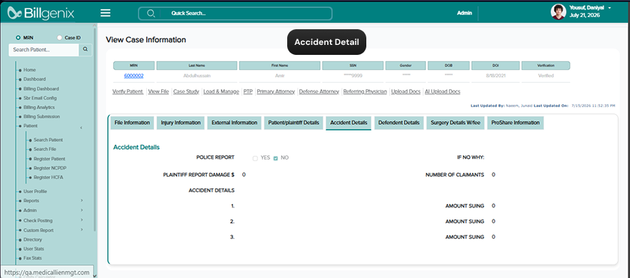Open the Defendent Details tab

(x=398, y=123)
